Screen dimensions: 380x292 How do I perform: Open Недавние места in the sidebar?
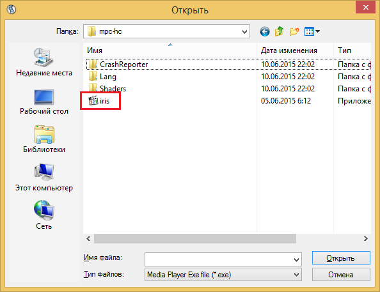[x=44, y=62]
